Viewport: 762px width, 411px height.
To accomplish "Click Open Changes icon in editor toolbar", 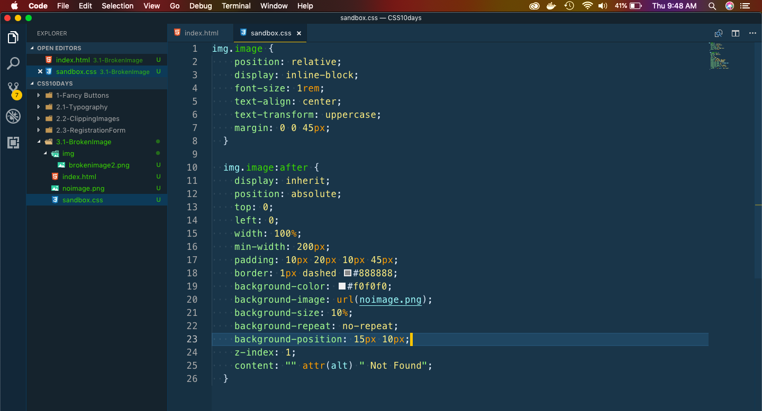I will (719, 33).
